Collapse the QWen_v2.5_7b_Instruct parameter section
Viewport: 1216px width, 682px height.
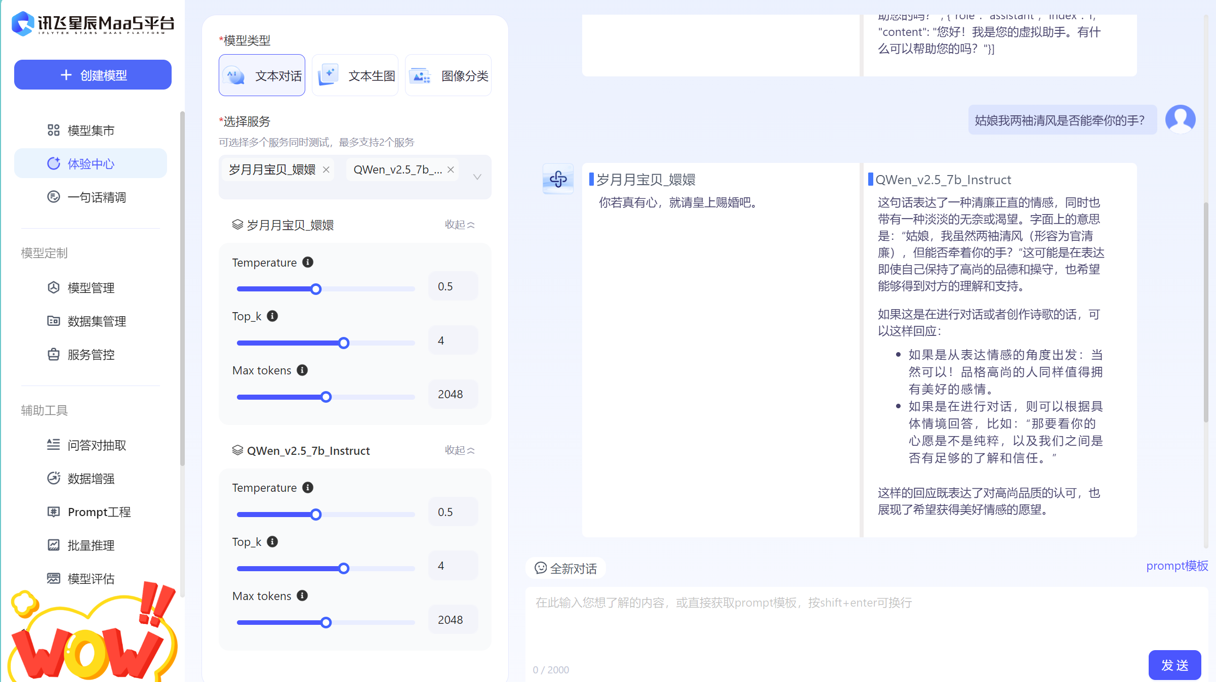tap(460, 450)
